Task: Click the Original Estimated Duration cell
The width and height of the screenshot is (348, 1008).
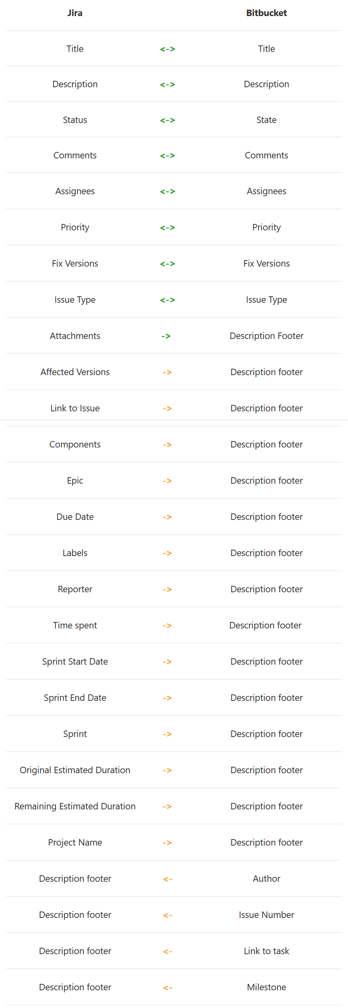Action: pyautogui.click(x=75, y=770)
